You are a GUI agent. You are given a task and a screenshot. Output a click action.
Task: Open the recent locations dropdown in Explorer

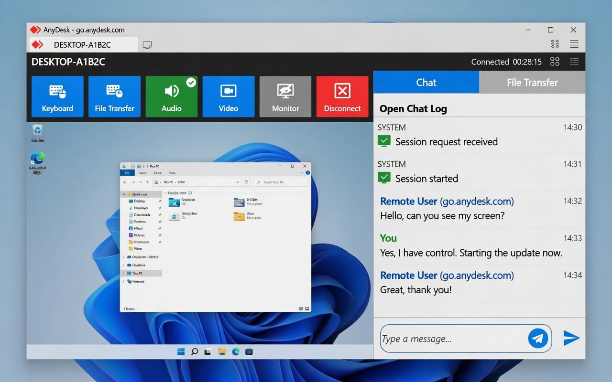(140, 182)
